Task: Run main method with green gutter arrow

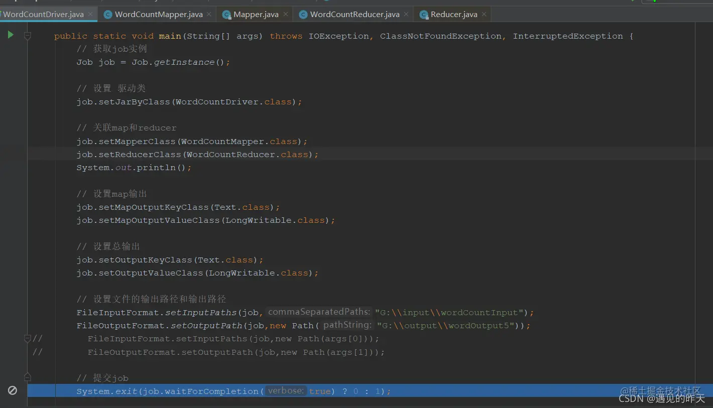Action: click(10, 35)
